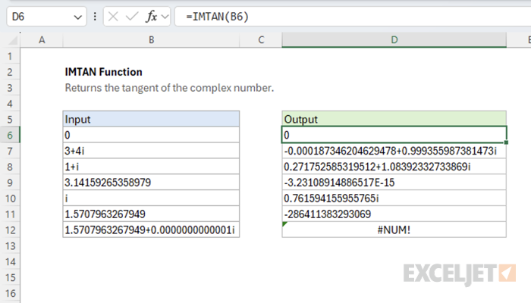Screen dimensions: 531x303
Task: Select output cell 0.761594155955765i
Action: click(x=394, y=198)
